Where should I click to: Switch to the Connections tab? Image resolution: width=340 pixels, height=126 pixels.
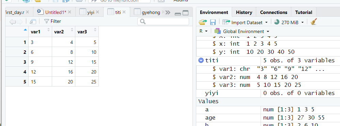tap(274, 12)
